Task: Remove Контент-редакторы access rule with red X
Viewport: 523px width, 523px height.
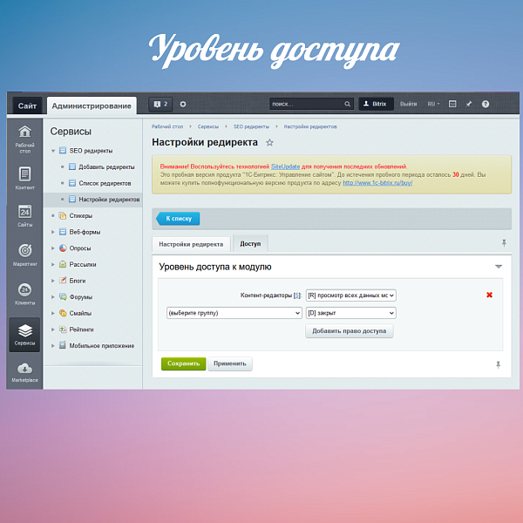Action: 489,295
